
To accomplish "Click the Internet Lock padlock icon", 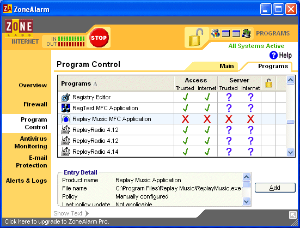I will tap(196, 37).
